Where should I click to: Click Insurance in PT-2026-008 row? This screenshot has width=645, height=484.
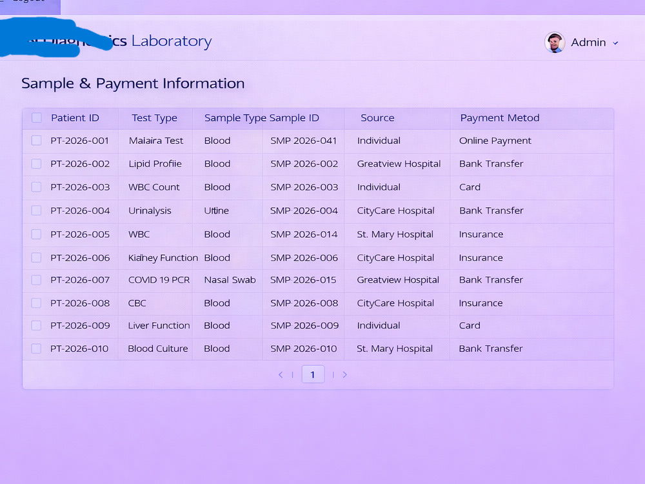pyautogui.click(x=481, y=303)
